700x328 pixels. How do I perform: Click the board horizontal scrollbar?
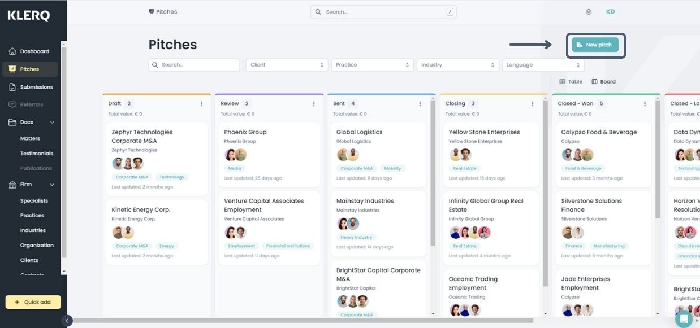[303, 321]
